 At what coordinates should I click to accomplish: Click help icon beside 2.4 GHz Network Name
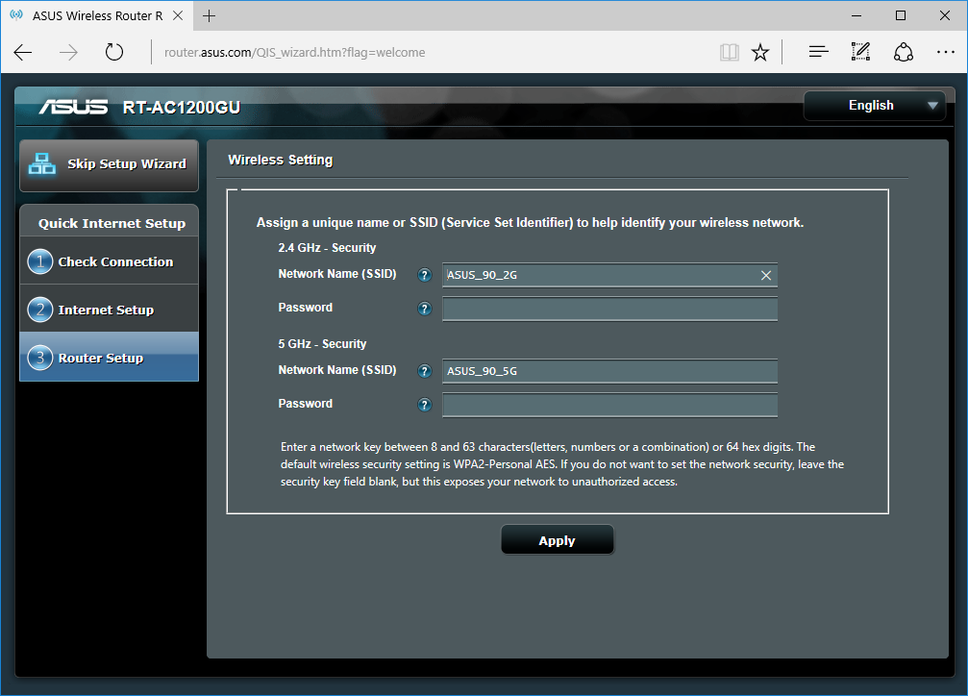point(424,275)
